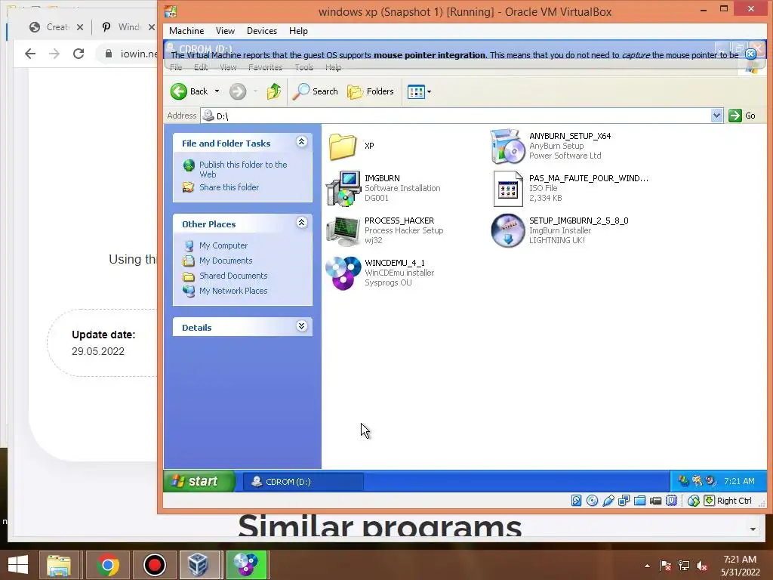Dismiss the mouse pointer integration notification
773x580 pixels.
click(x=750, y=54)
